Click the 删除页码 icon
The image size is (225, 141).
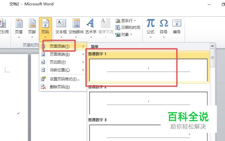point(43,87)
